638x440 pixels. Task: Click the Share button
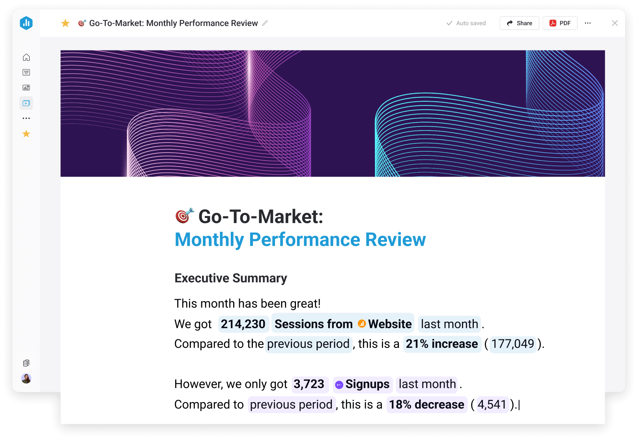coord(519,23)
